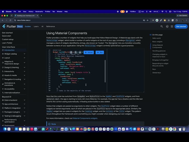Image resolution: width=189 pixels, height=142 pixels.
Task: Click the code editor vertical scrollbar
Action: point(105,71)
